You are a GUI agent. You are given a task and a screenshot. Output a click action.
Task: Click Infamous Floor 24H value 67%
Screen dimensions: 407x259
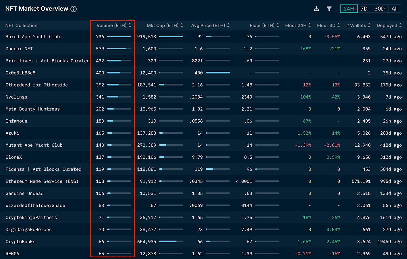[x=307, y=121]
